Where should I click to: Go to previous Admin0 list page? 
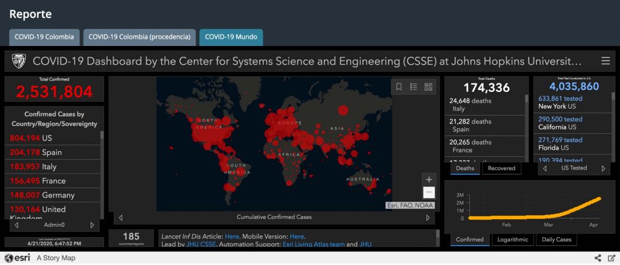(16, 225)
